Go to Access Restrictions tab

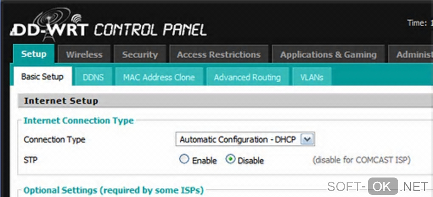[x=219, y=54]
